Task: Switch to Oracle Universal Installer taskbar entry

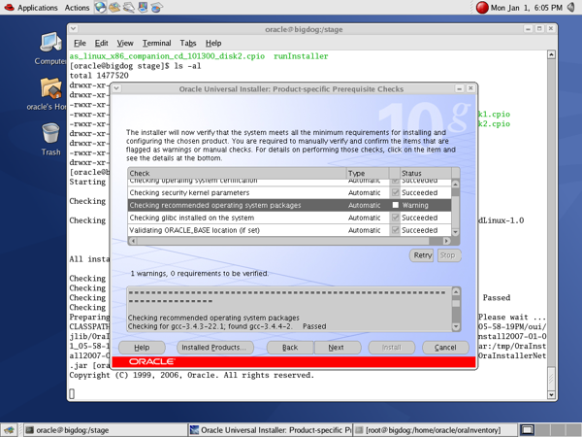Action: [270, 430]
